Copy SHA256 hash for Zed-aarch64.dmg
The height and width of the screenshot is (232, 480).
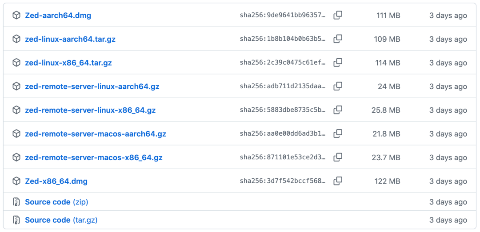338,16
